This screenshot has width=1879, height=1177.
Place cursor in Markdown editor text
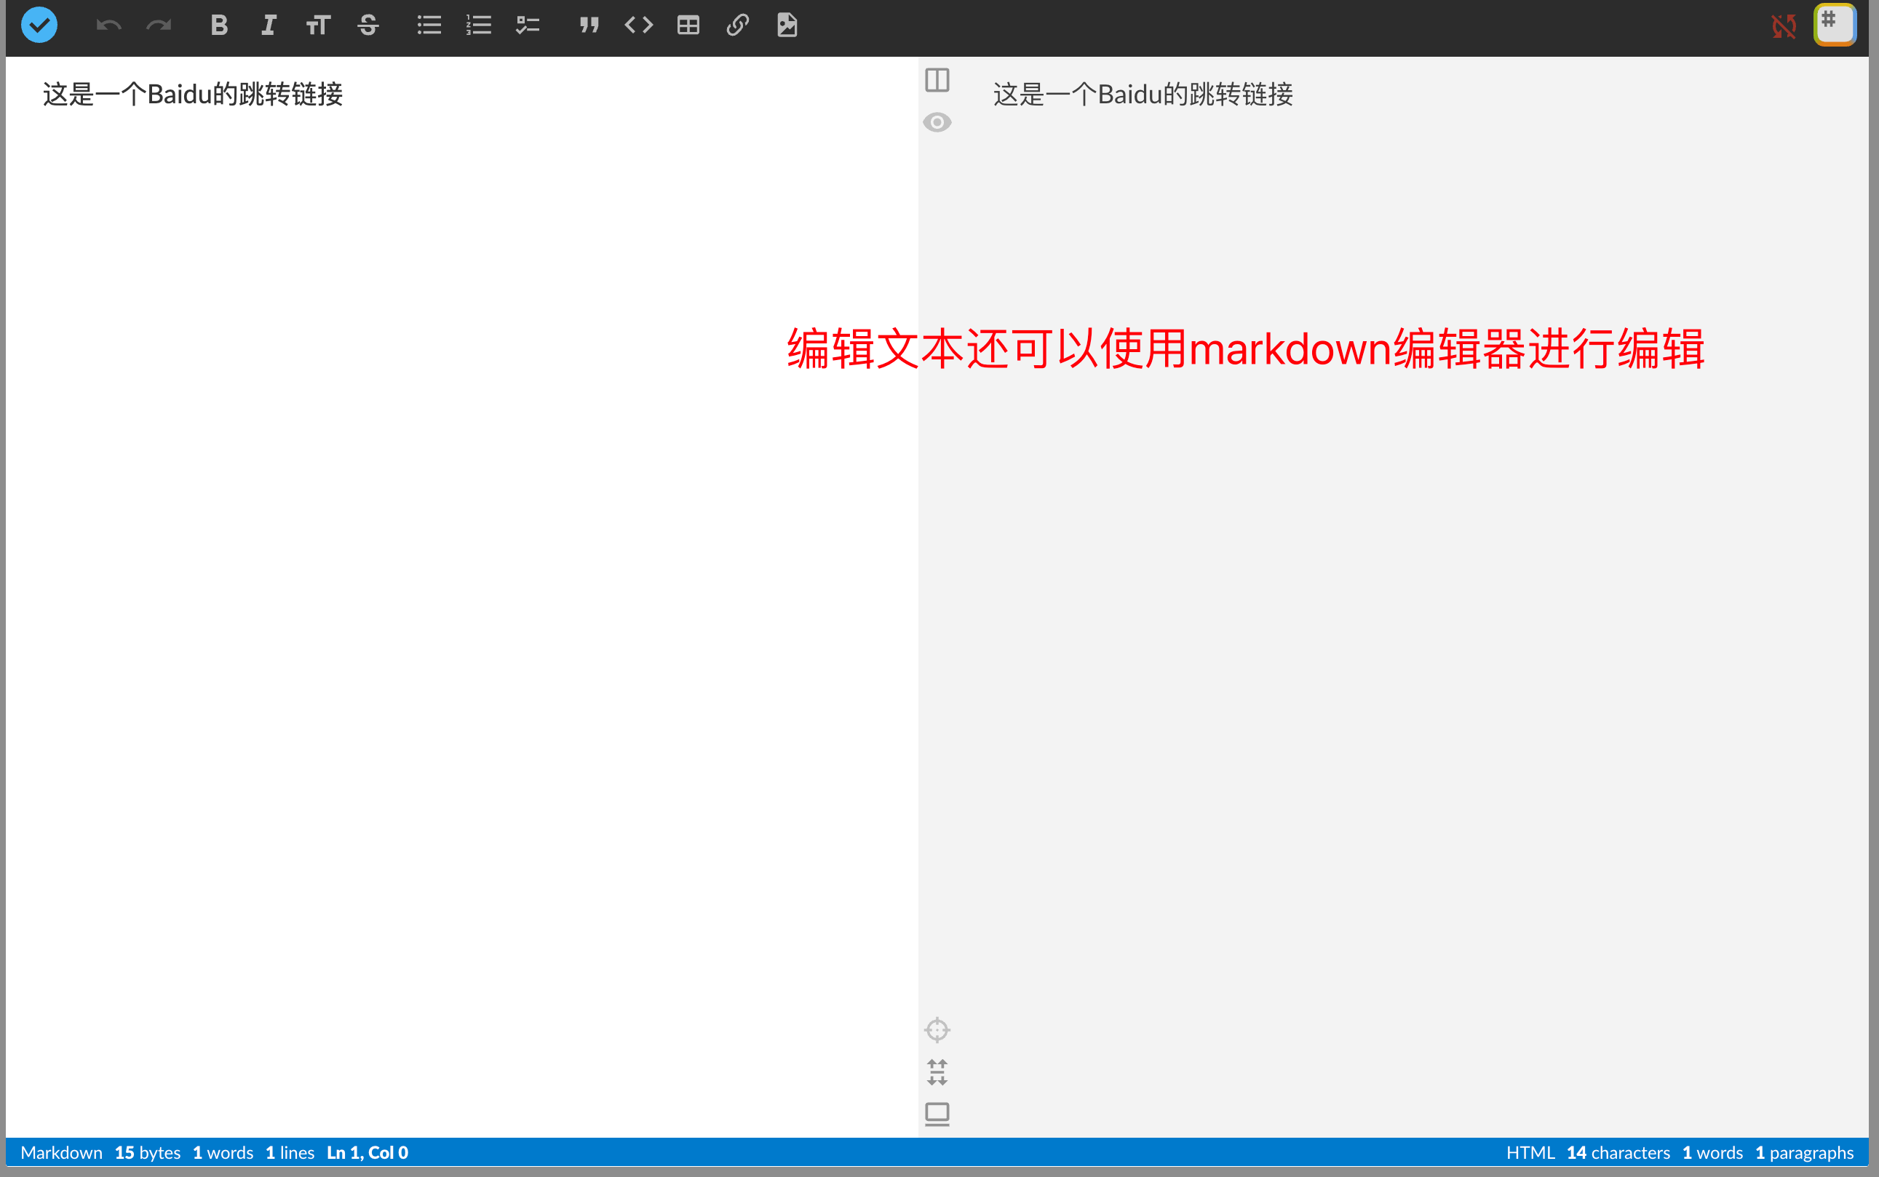(x=192, y=94)
